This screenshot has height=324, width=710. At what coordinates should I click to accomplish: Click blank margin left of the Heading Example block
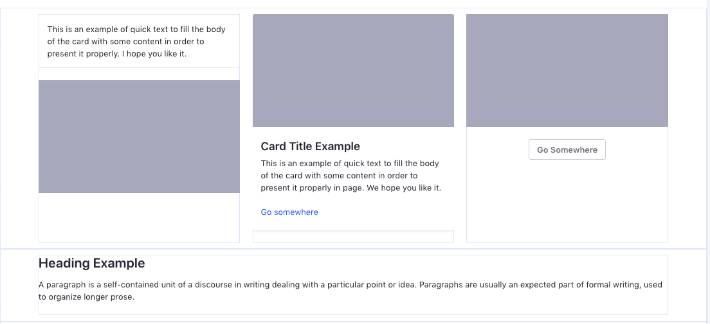pyautogui.click(x=19, y=285)
